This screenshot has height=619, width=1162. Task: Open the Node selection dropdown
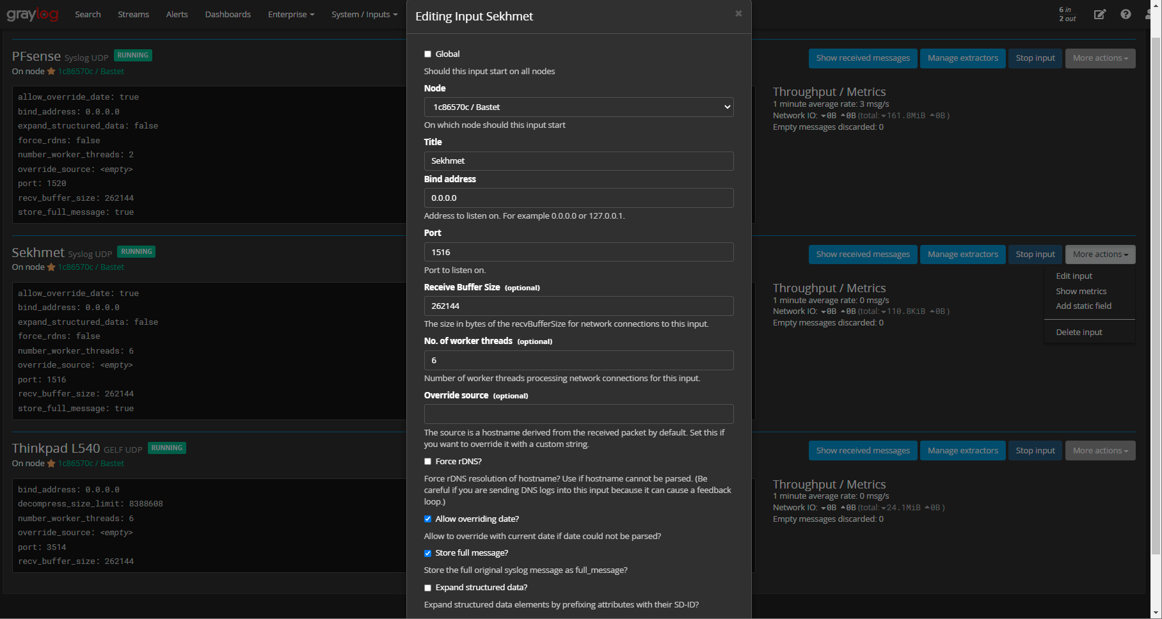(x=578, y=107)
